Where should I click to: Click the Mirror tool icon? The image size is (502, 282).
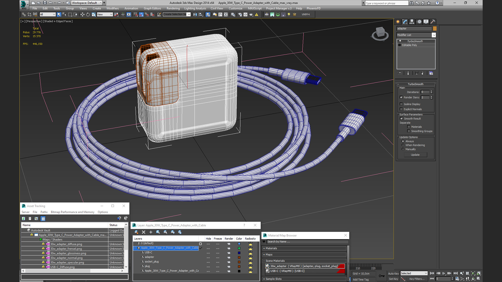195,14
